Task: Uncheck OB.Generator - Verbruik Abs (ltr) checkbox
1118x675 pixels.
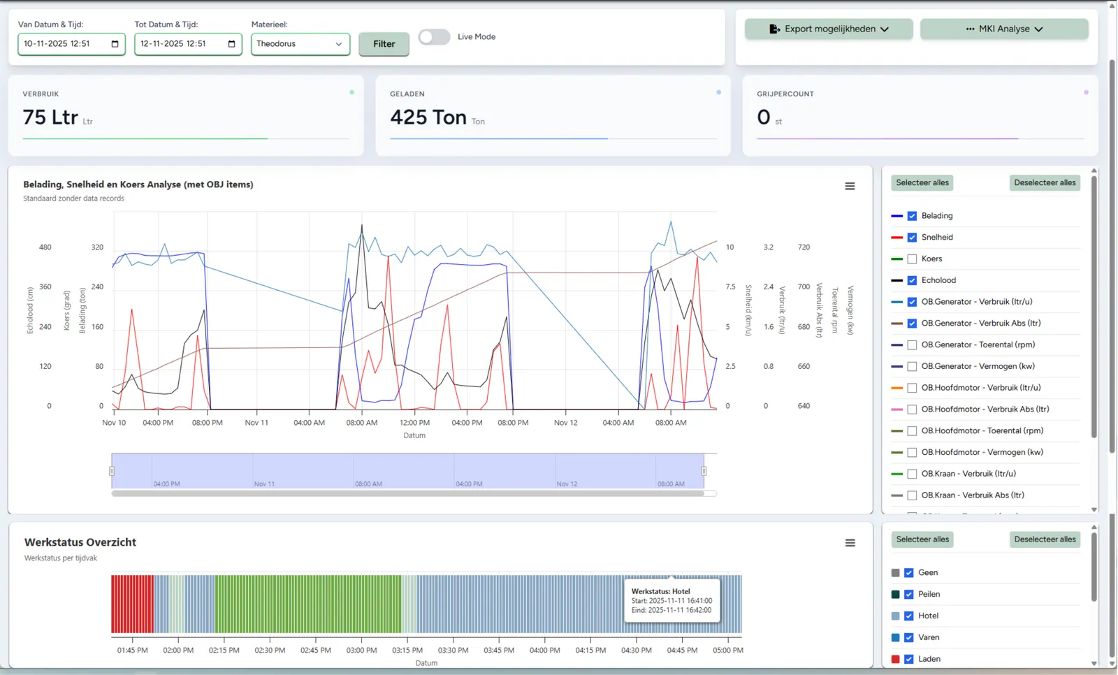Action: click(x=912, y=324)
